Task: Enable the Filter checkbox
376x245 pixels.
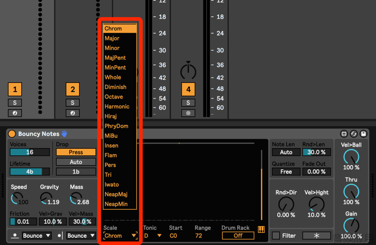Action: (x=276, y=236)
